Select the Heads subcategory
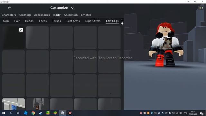 (29, 21)
